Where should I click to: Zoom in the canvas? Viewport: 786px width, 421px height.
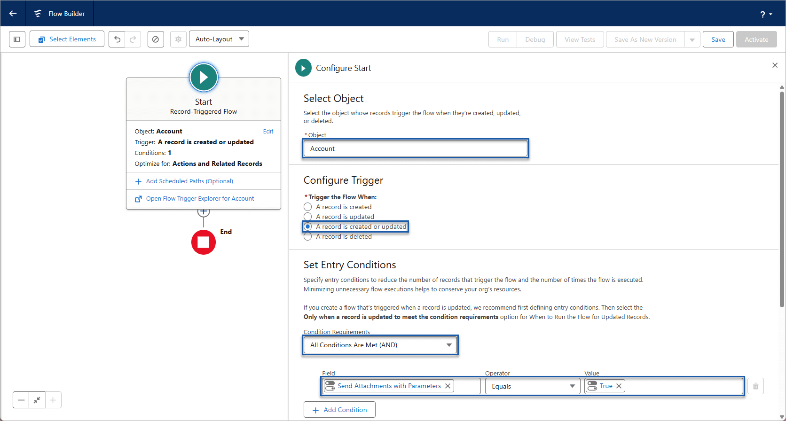click(x=53, y=400)
